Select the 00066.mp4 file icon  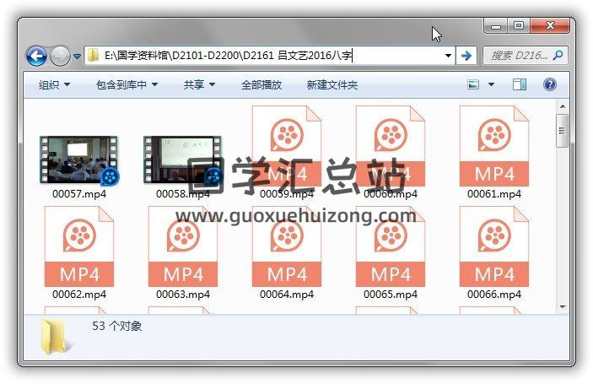(494, 246)
